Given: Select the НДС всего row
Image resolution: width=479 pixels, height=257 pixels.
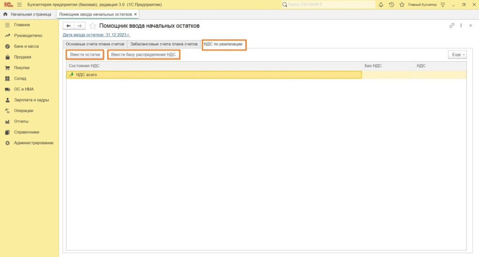Looking at the screenshot, I should (x=214, y=74).
